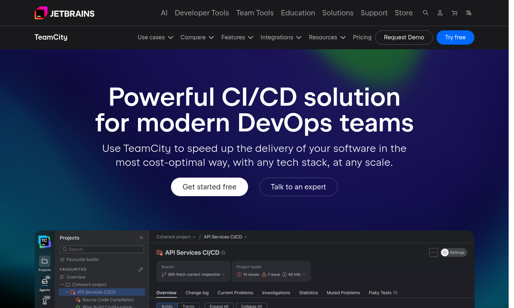Click the Search field in Projects panel
Viewport: 514px width, 308px height.
(102, 249)
